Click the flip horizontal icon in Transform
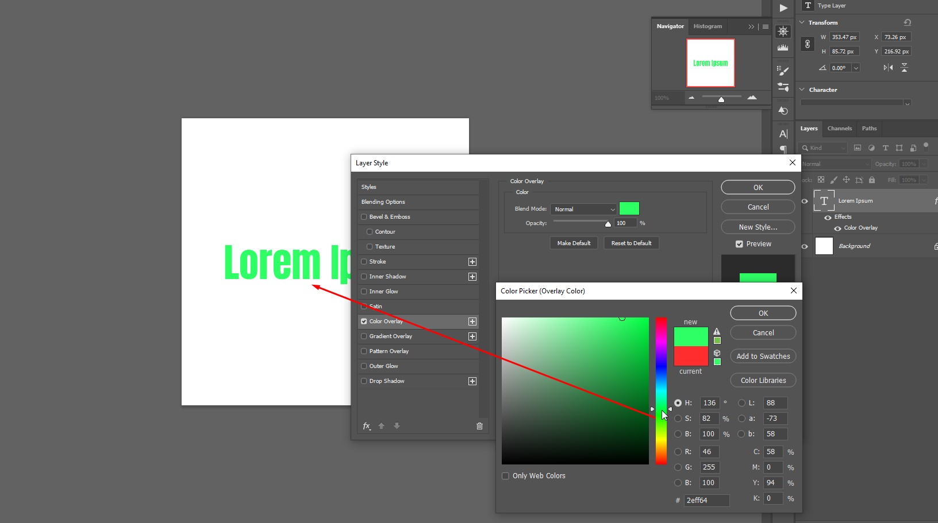The image size is (938, 523). 888,68
